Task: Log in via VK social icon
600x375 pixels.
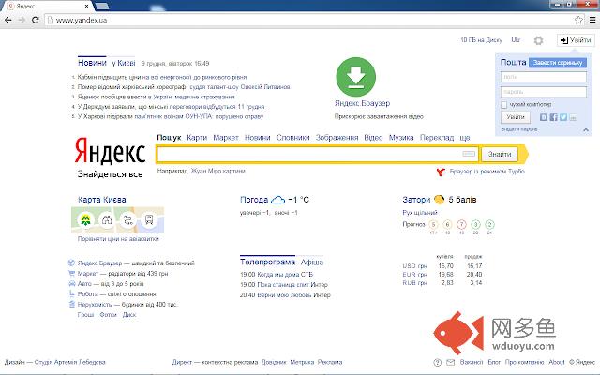Action: (544, 117)
